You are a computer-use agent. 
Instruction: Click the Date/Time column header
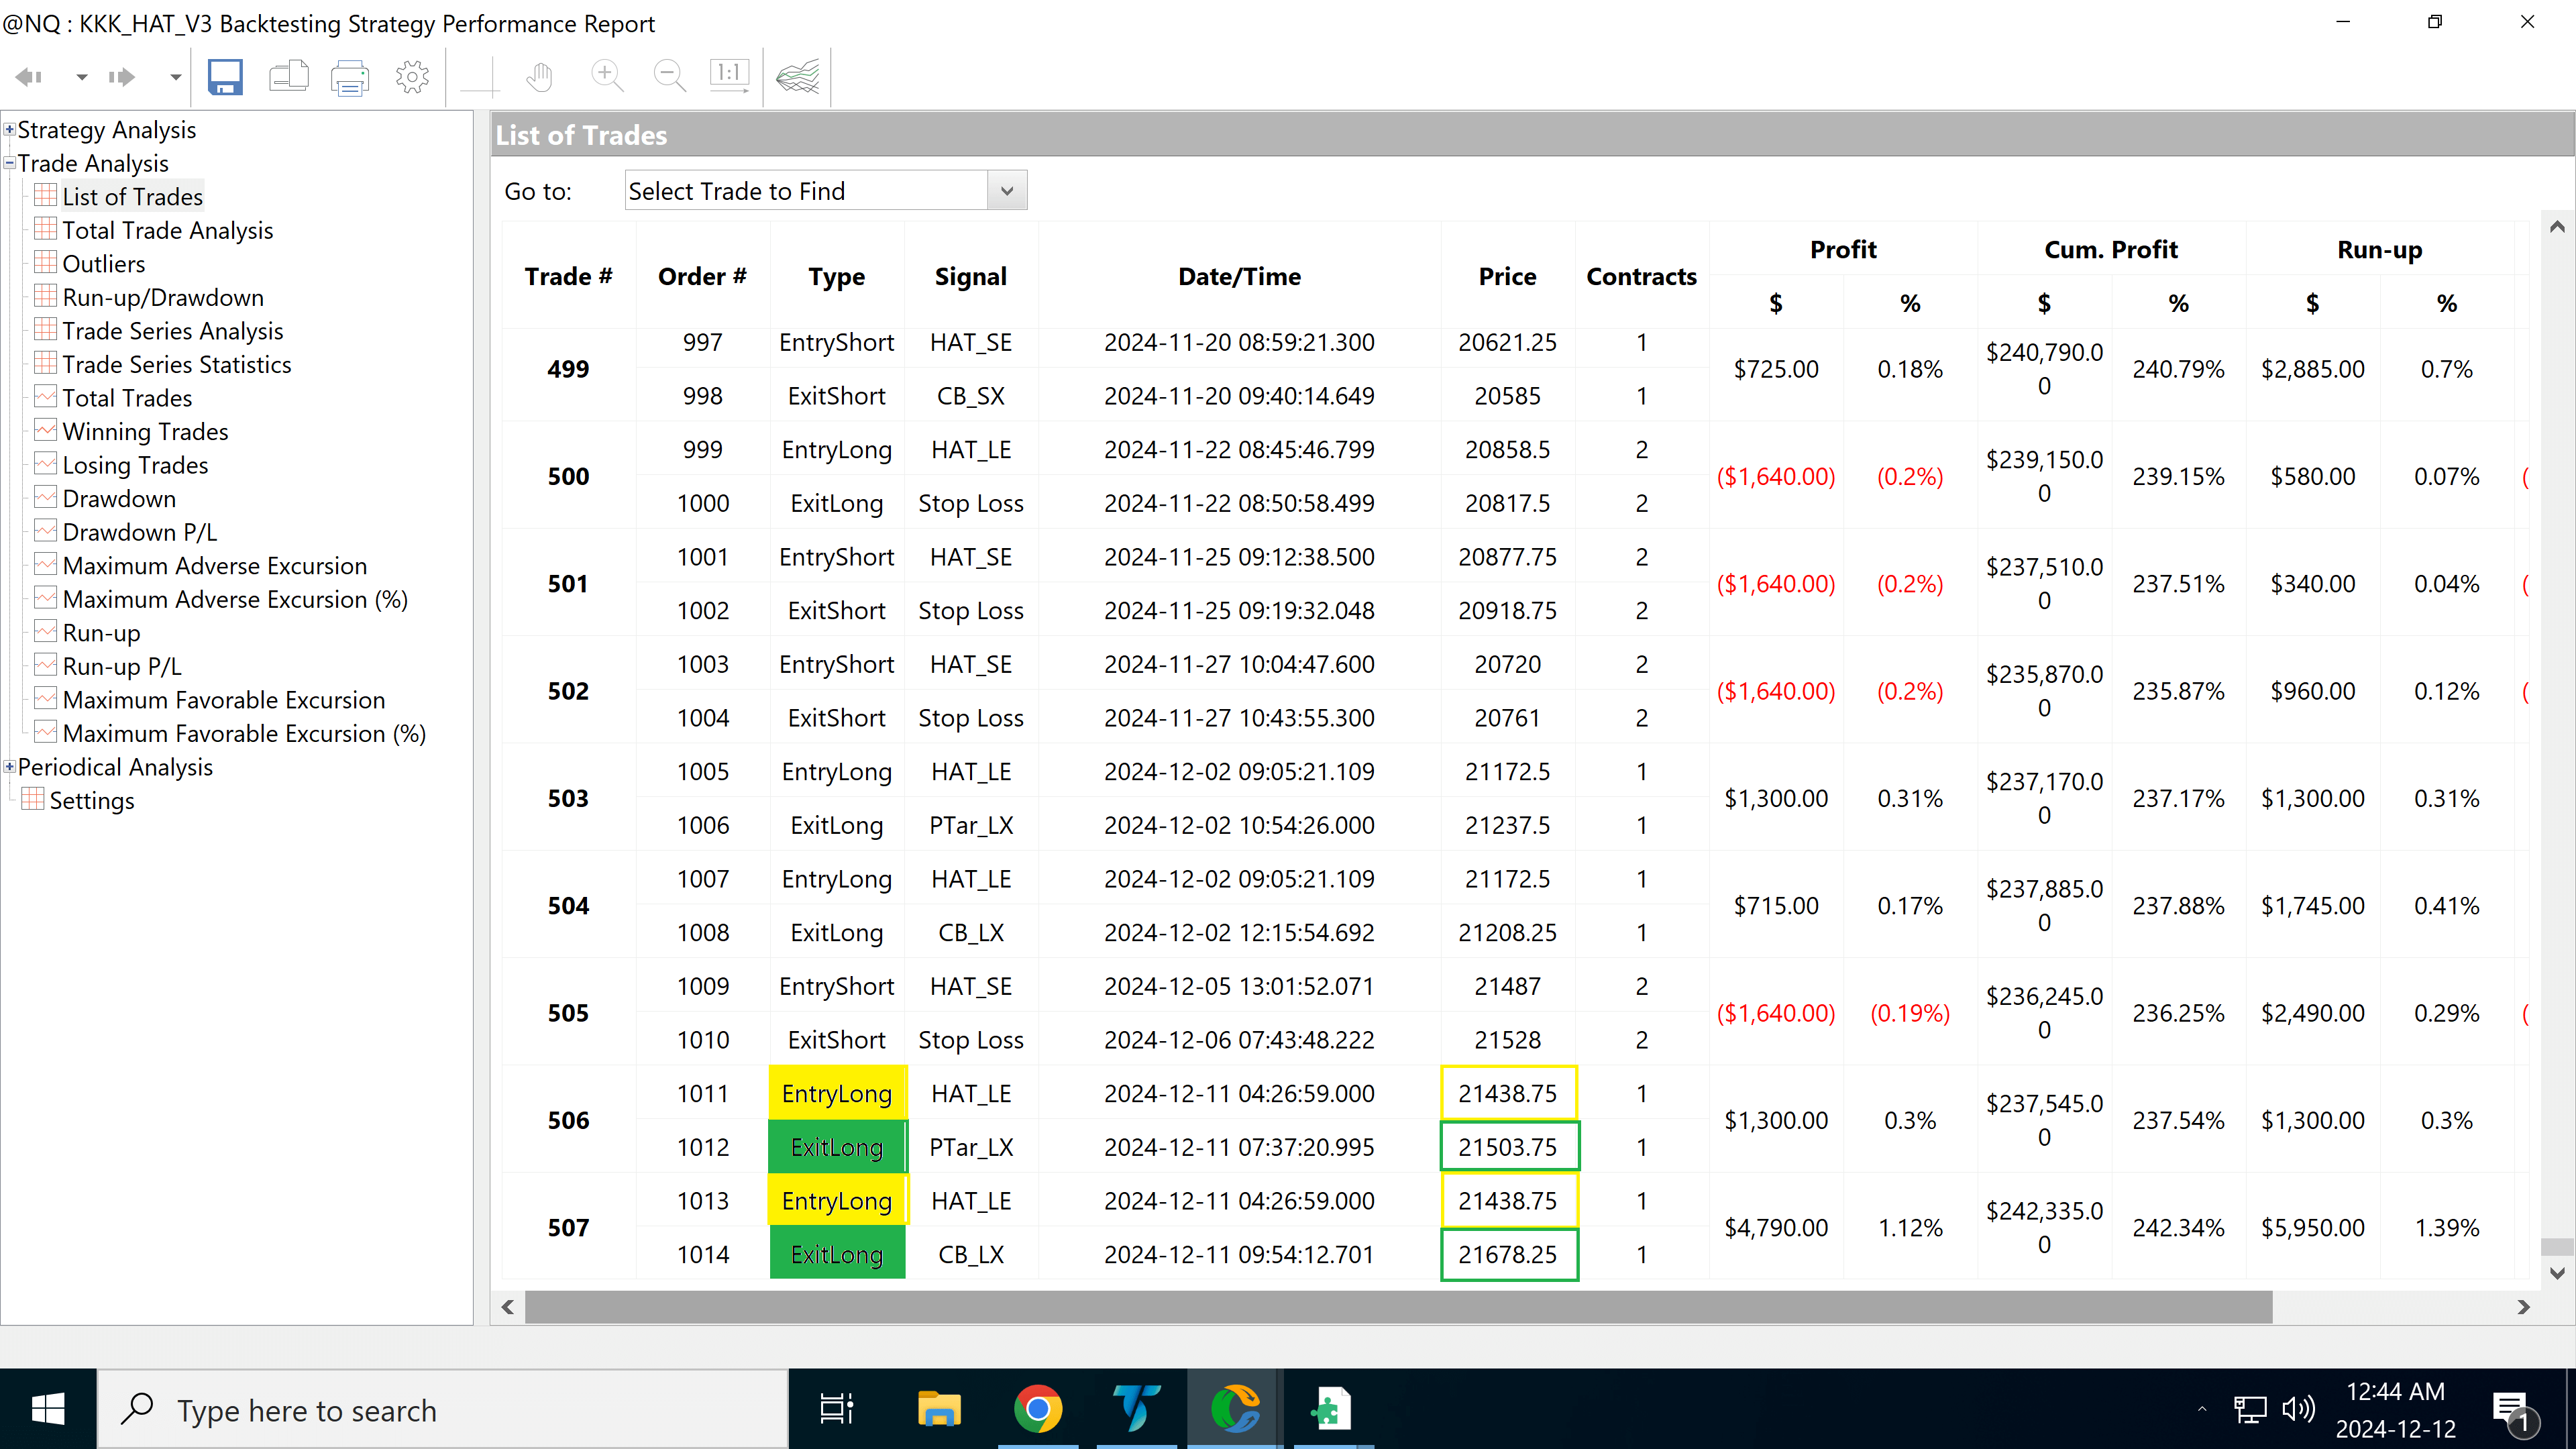1239,276
